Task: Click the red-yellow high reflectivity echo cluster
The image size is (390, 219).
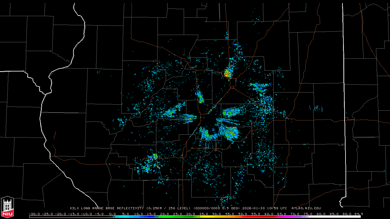Action: click(x=227, y=73)
